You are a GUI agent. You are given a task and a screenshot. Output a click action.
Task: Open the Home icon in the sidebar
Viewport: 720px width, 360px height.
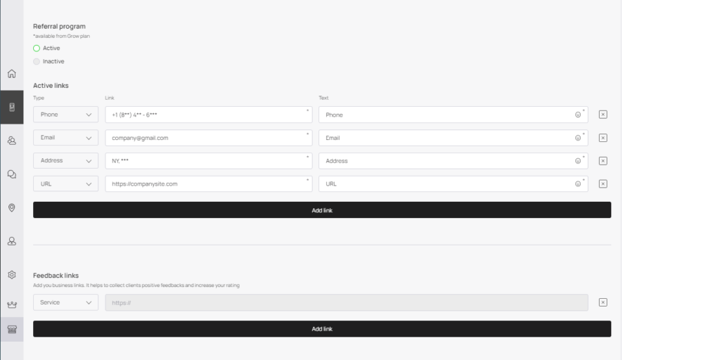click(x=12, y=73)
